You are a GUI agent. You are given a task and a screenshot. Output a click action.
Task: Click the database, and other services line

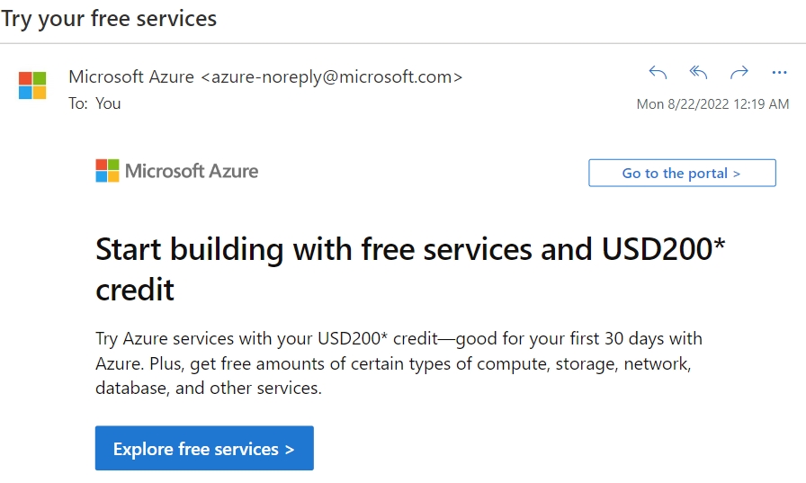[x=208, y=388]
